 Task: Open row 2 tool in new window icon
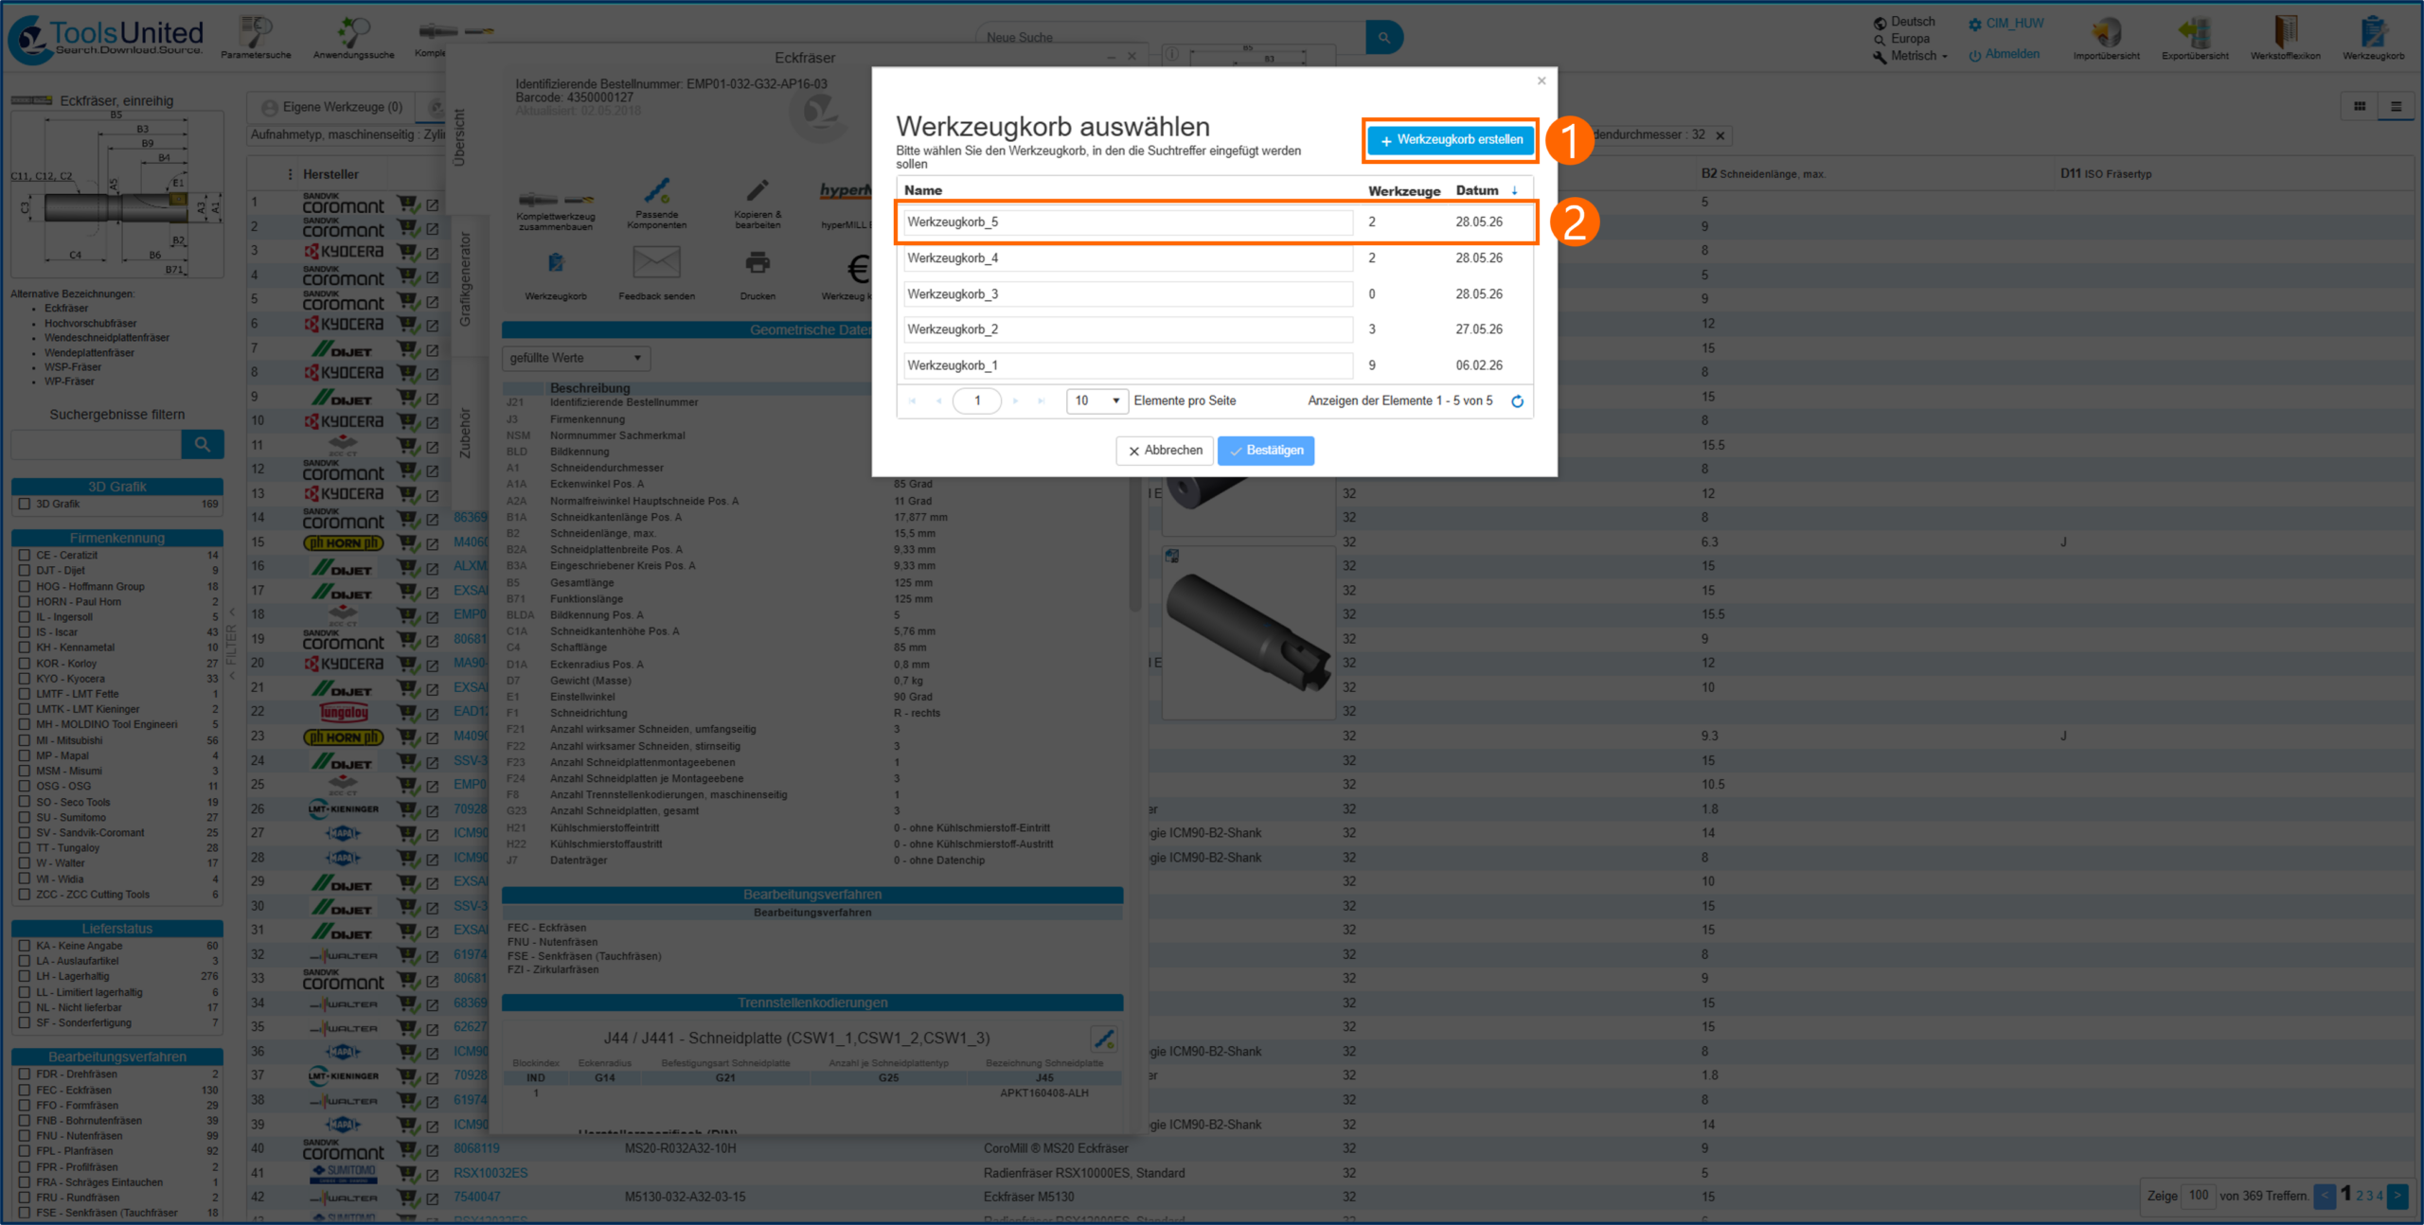pos(433,228)
